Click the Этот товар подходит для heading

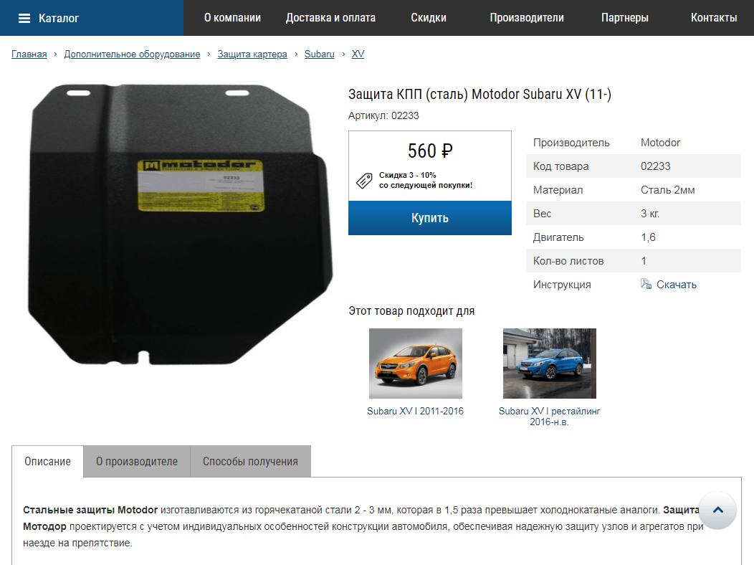(411, 310)
